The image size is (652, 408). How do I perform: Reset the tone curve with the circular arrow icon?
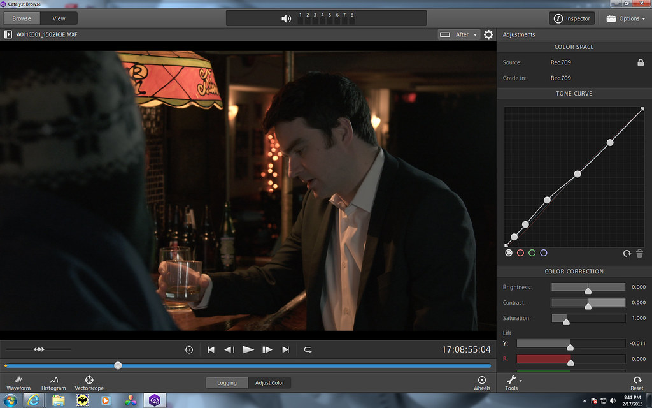pyautogui.click(x=627, y=253)
